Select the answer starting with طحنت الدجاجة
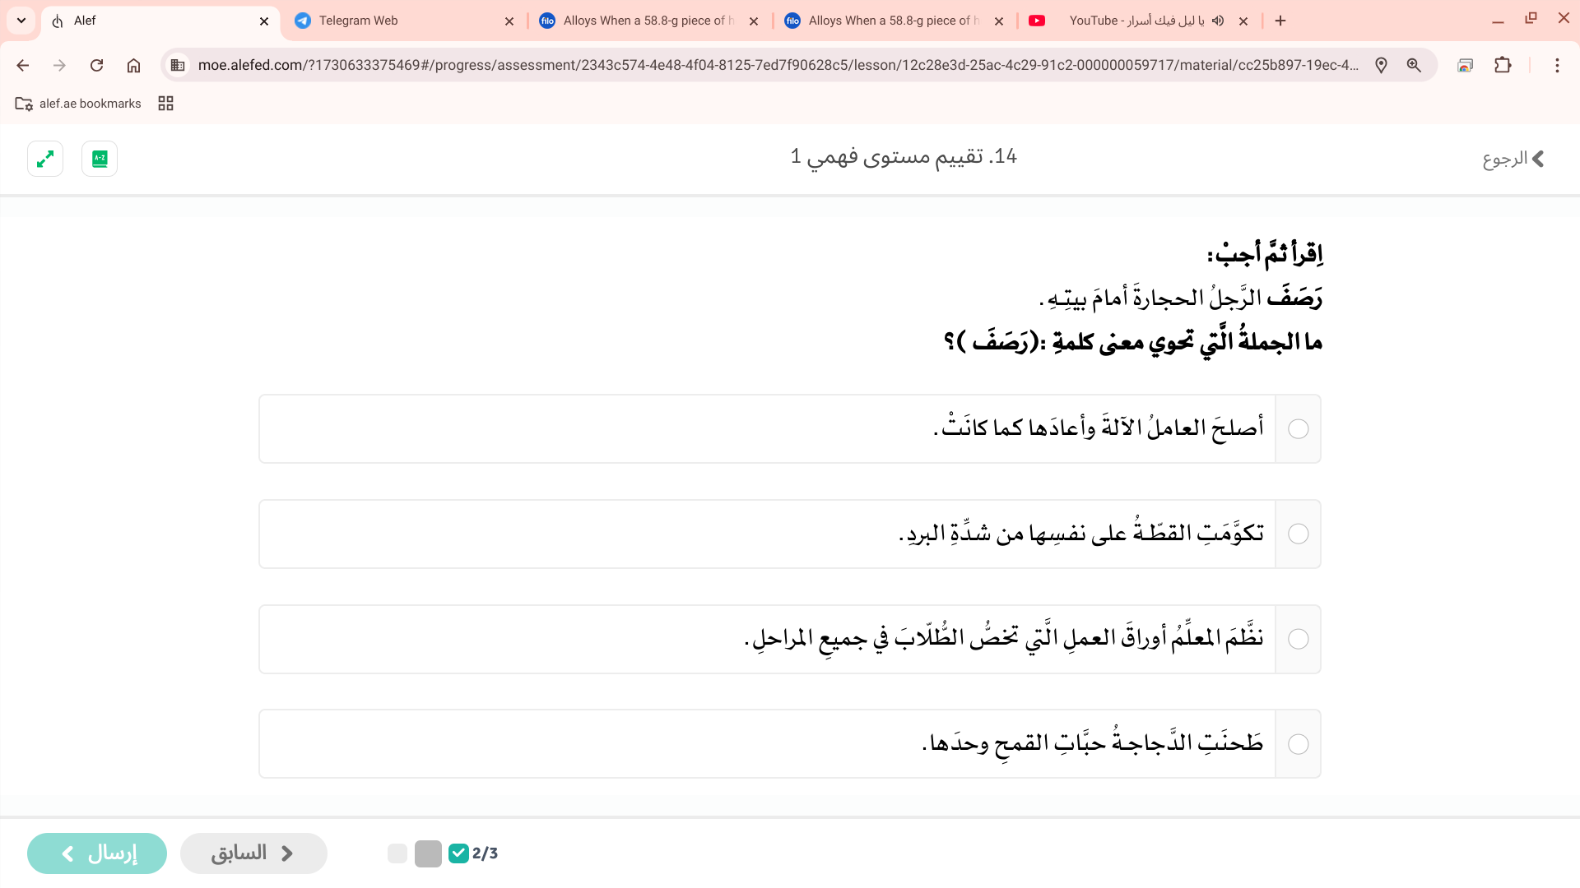The image size is (1580, 888). tap(1298, 745)
